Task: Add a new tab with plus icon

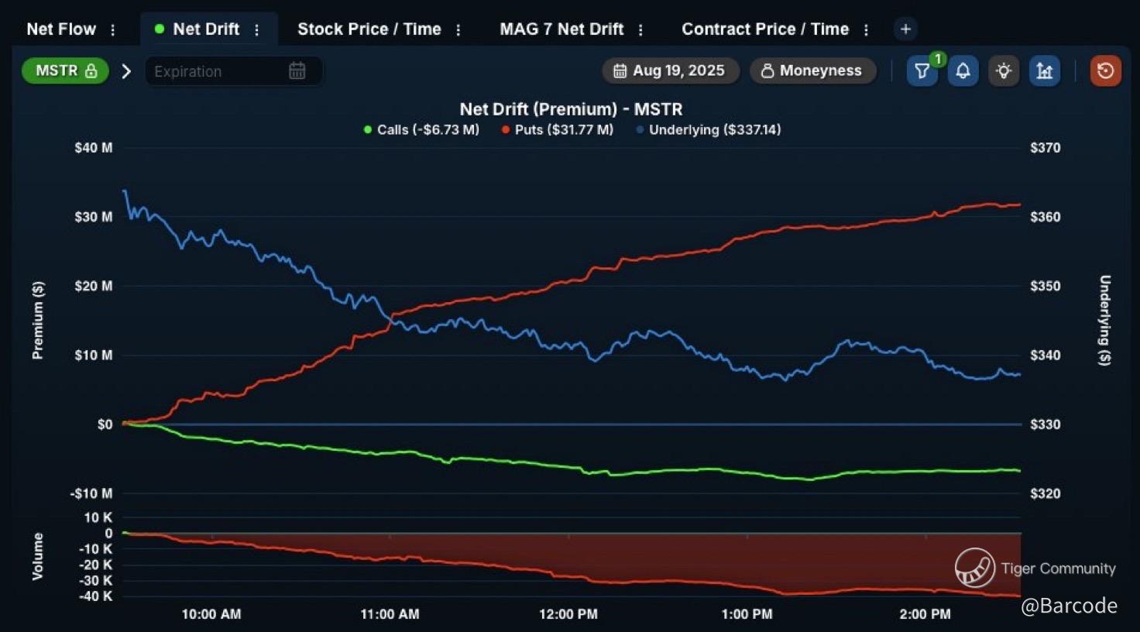Action: click(x=905, y=29)
